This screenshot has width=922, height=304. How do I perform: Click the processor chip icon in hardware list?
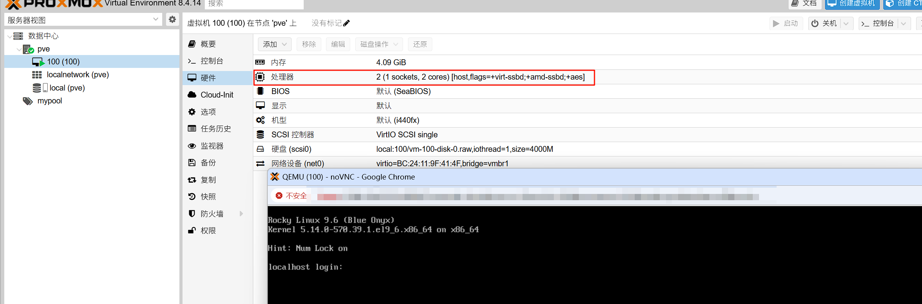260,77
